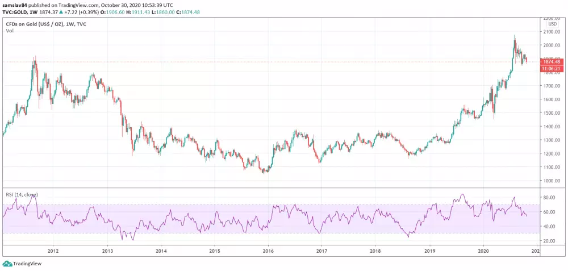The height and width of the screenshot is (271, 568).
Task: Click the 2019 label on the time axis
Action: [430, 249]
